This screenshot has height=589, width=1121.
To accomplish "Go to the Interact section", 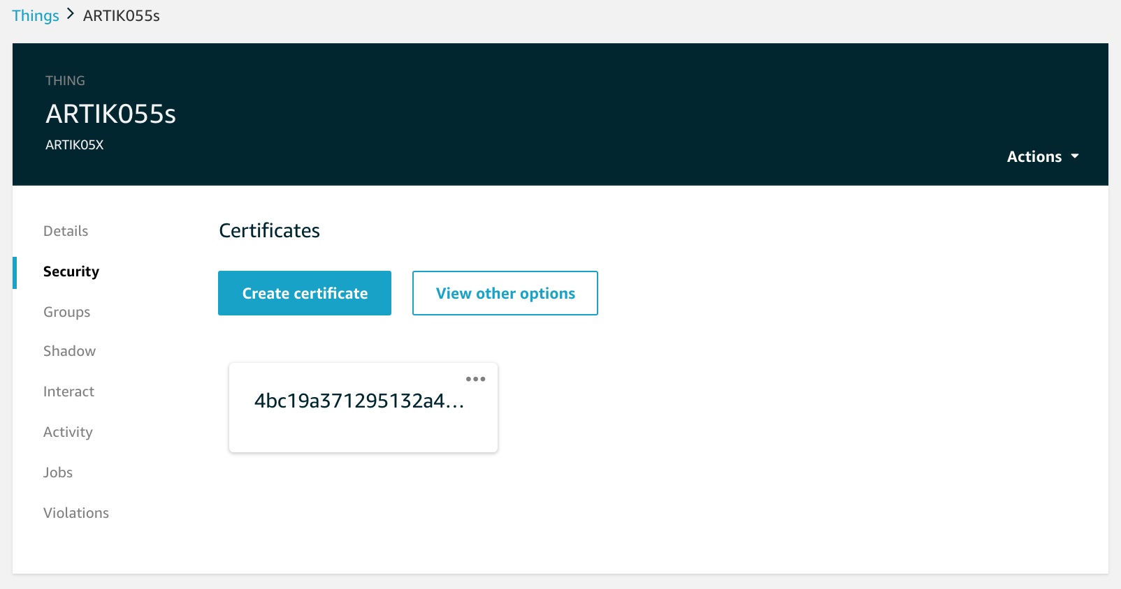I will [68, 392].
